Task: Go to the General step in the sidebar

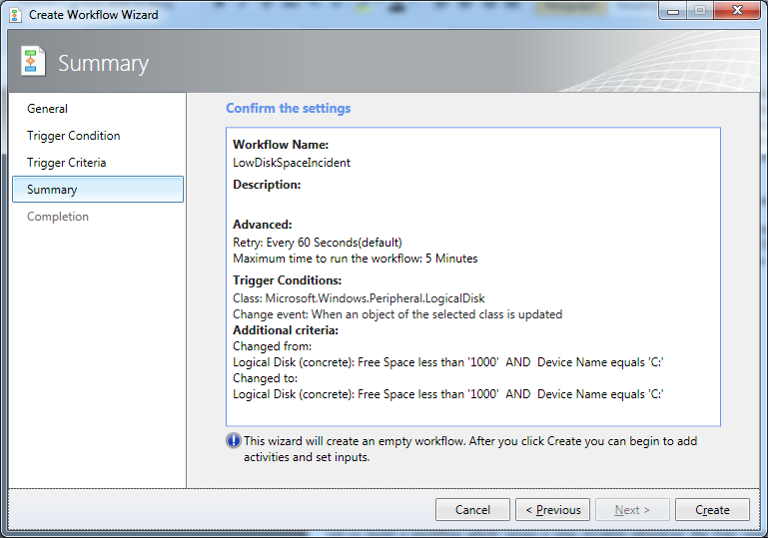Action: [x=48, y=109]
